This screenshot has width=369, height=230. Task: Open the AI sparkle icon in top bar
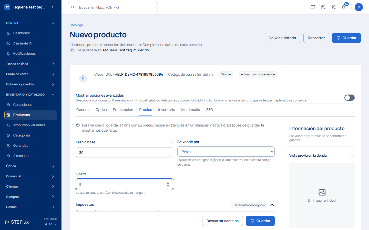pyautogui.click(x=333, y=7)
